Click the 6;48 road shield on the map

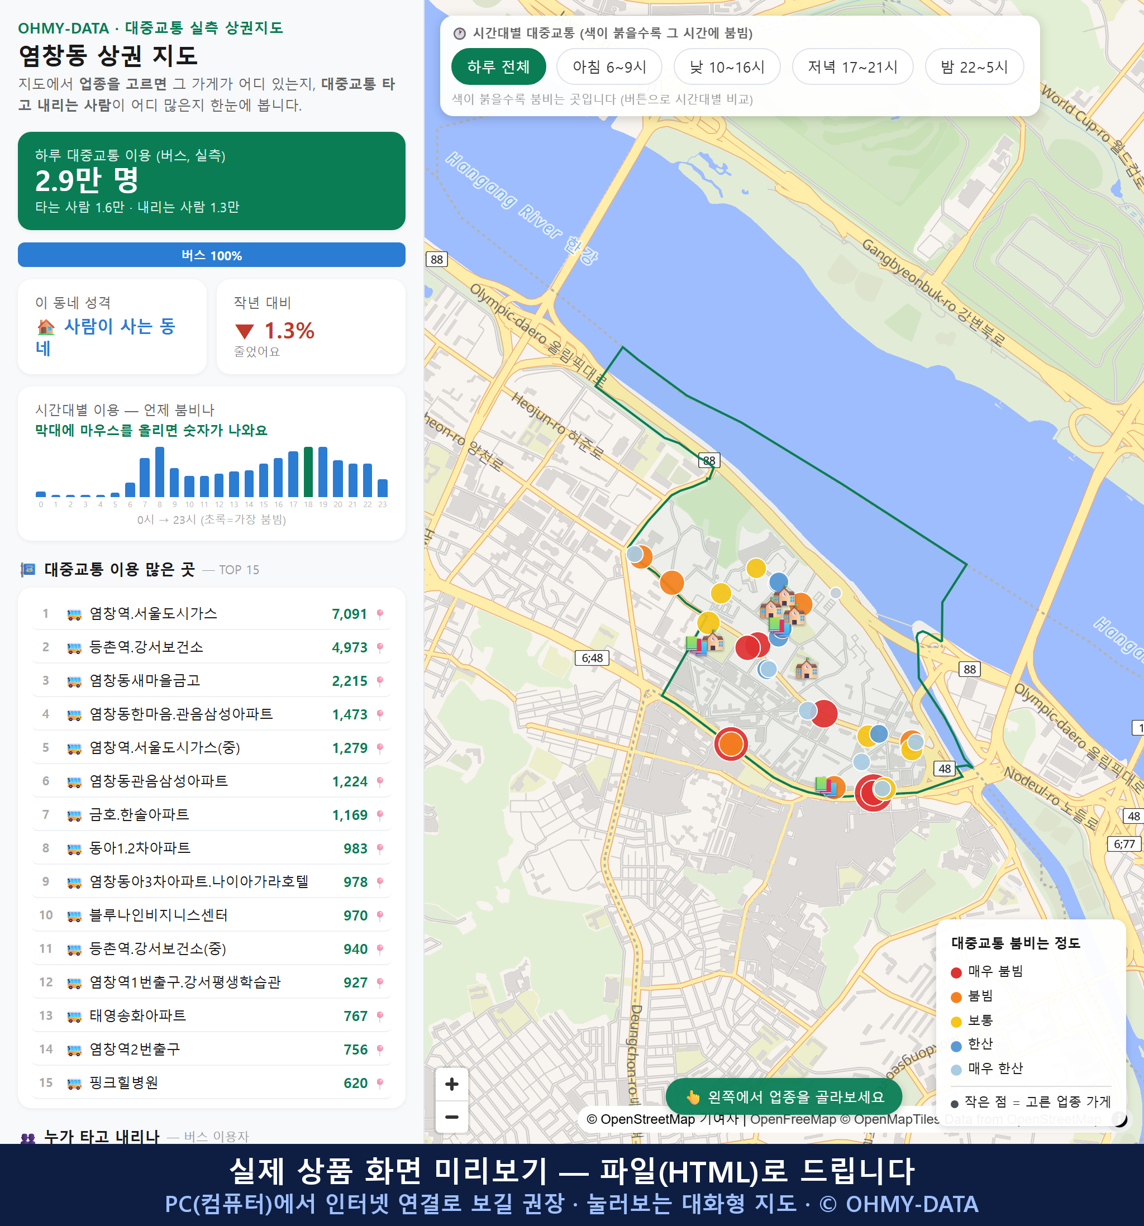592,658
